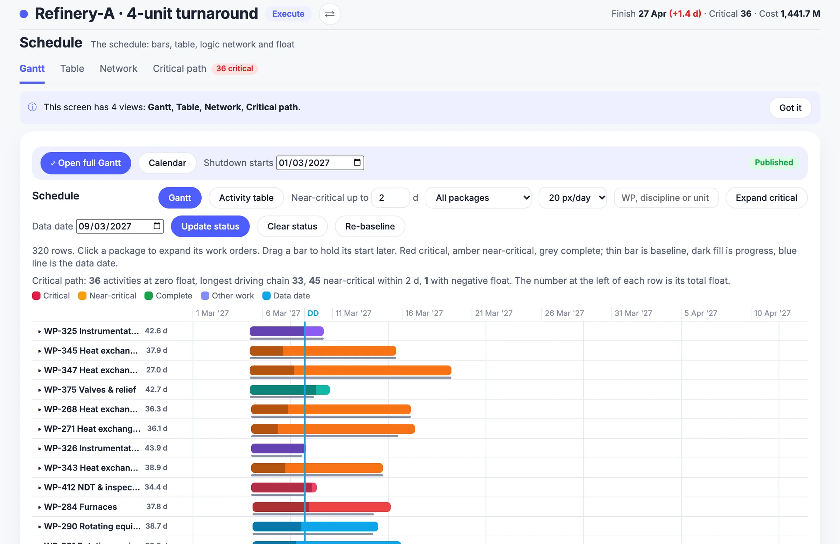The width and height of the screenshot is (840, 544).
Task: Open the All packages dropdown
Action: coord(478,198)
